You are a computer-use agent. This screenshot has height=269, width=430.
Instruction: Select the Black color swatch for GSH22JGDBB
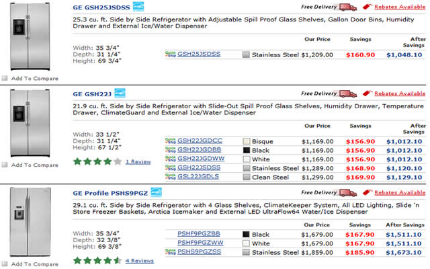[x=247, y=151]
